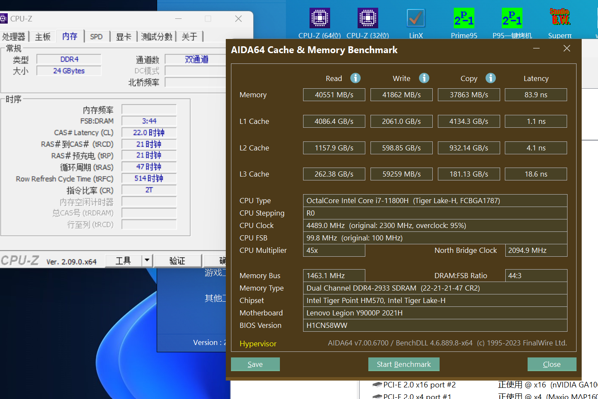The width and height of the screenshot is (598, 399).
Task: Click Start Benchmark in AIDA64
Action: (404, 364)
